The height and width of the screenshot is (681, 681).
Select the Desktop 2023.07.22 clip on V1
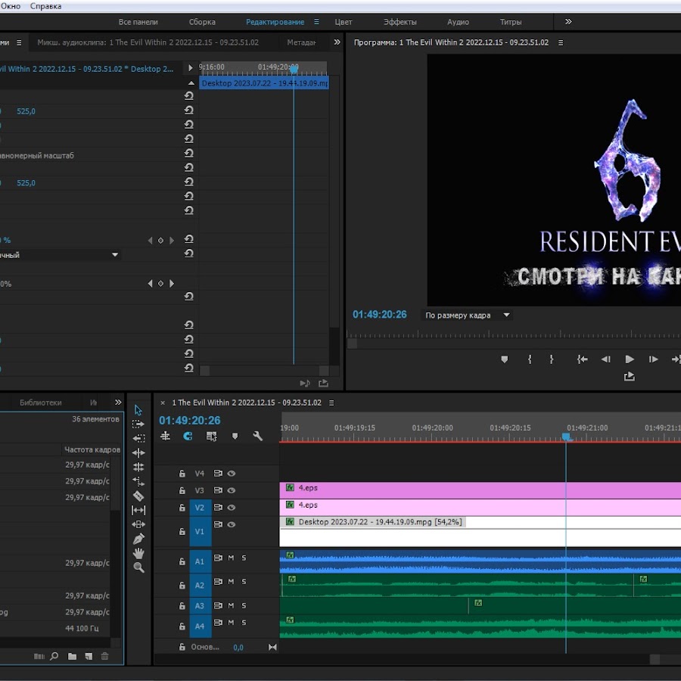(480, 530)
